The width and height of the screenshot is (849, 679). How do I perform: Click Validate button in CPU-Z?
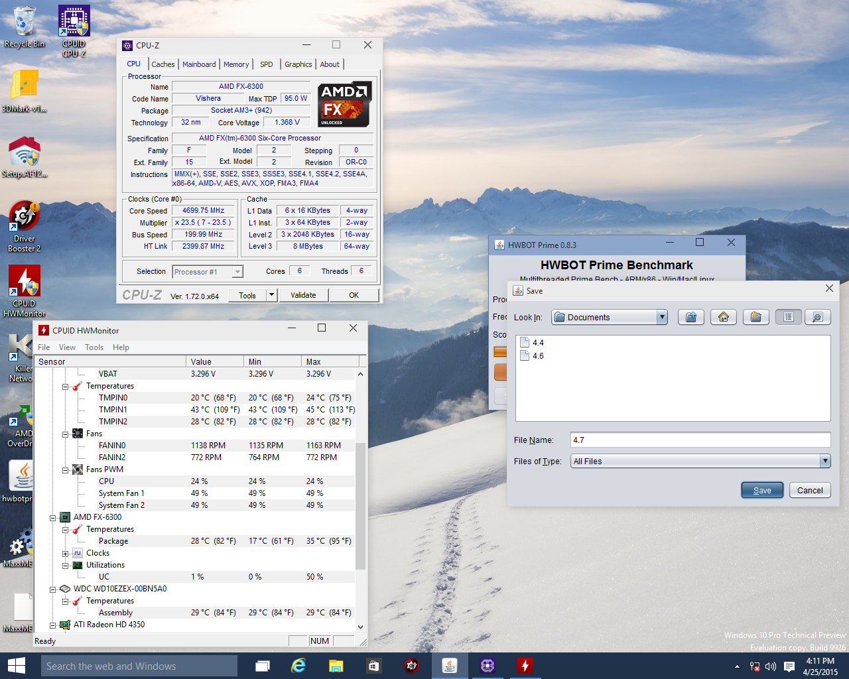pyautogui.click(x=303, y=295)
